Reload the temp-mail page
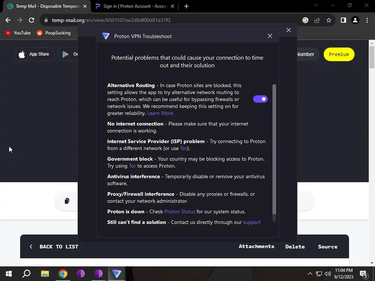Viewport: 375px width, 281px height. click(31, 20)
